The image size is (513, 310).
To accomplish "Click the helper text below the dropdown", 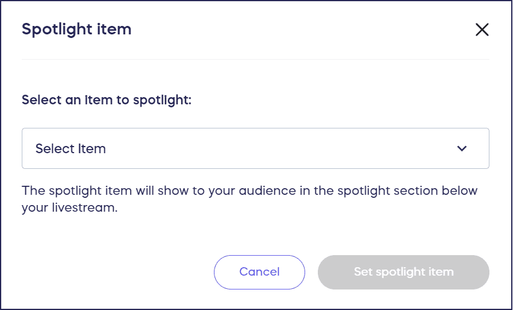I will click(249, 198).
